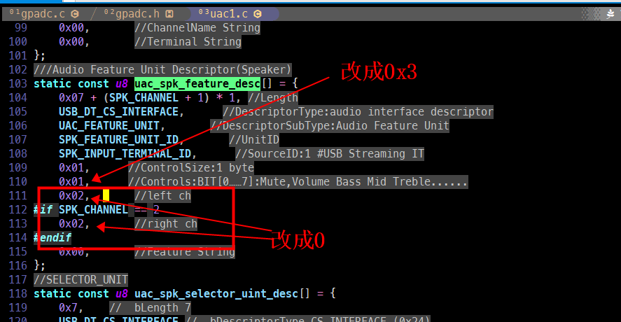Click line number 99 in the gutter
Screen dimensions: 621x322
point(20,28)
